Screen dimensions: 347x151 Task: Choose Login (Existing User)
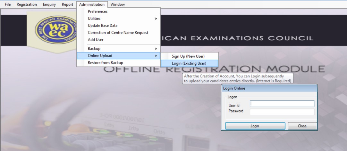click(x=190, y=63)
